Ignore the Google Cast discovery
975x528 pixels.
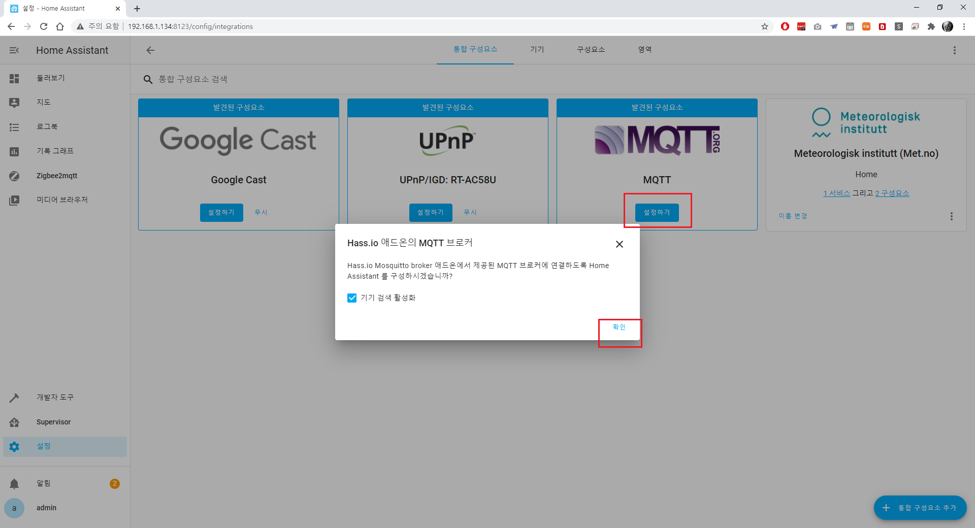[261, 213]
